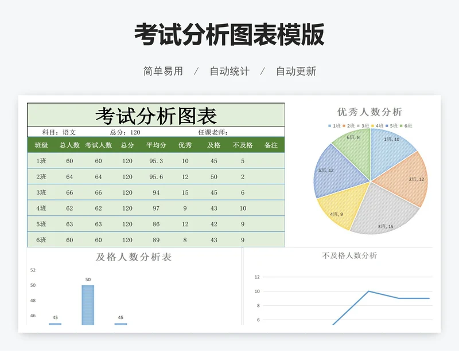The height and width of the screenshot is (351, 459).
Task: Select the 2班 row label in table
Action: [x=41, y=176]
